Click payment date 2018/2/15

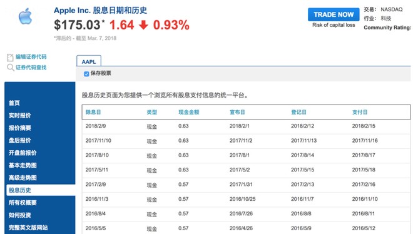tap(364, 126)
